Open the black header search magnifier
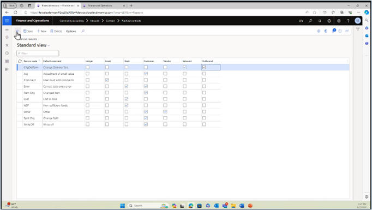 click(x=310, y=21)
